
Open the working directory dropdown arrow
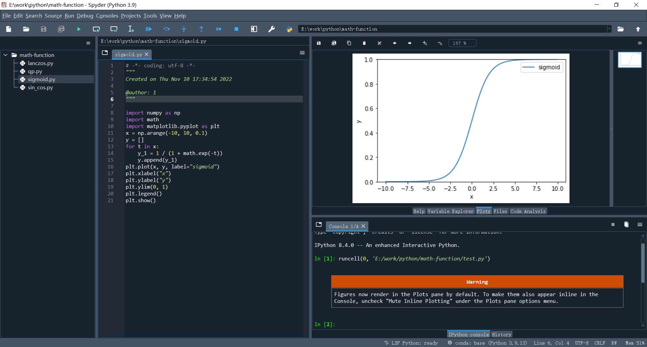point(609,29)
